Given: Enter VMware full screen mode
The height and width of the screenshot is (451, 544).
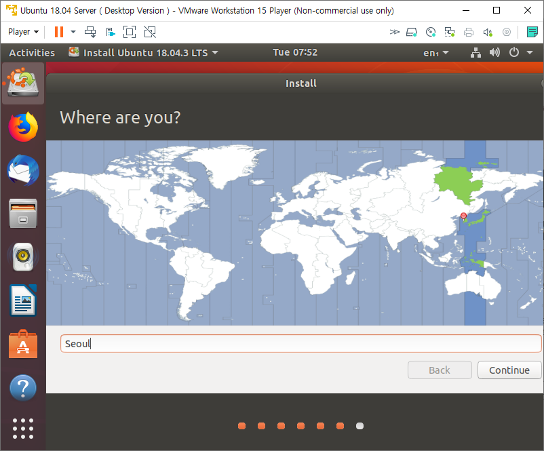Looking at the screenshot, I should (130, 32).
